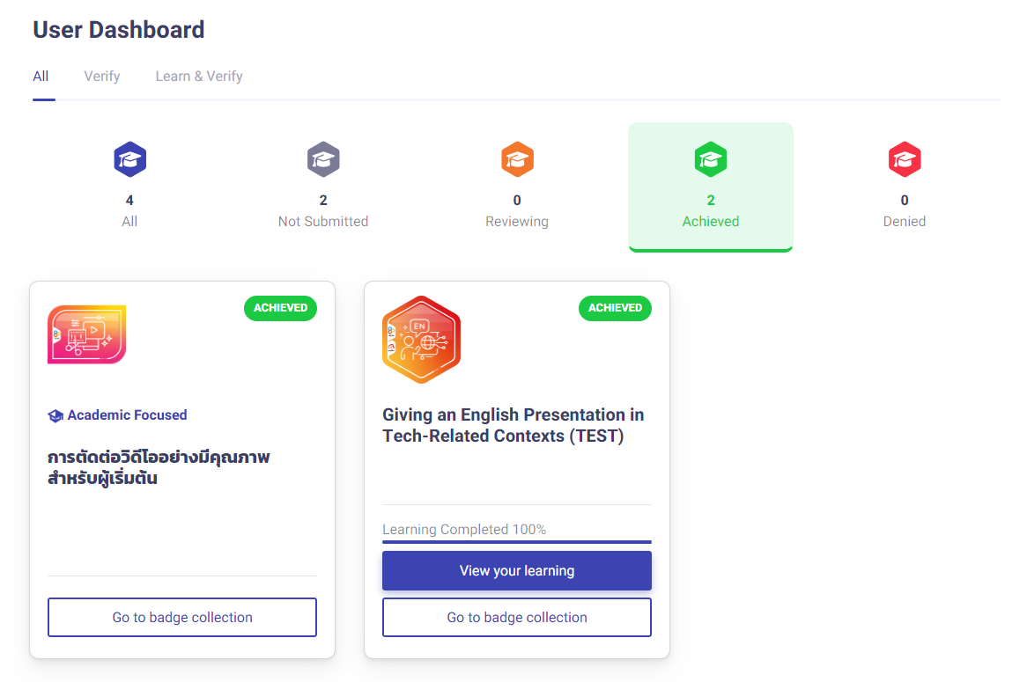Select the All tab
1027x682 pixels.
(x=41, y=76)
